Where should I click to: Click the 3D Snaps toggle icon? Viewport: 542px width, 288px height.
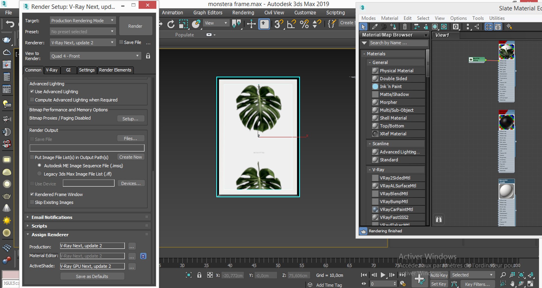[x=279, y=24]
